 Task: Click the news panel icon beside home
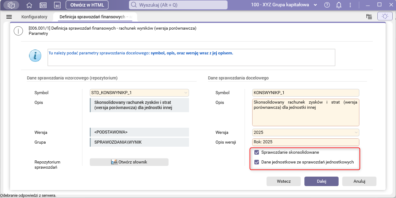coord(43,5)
